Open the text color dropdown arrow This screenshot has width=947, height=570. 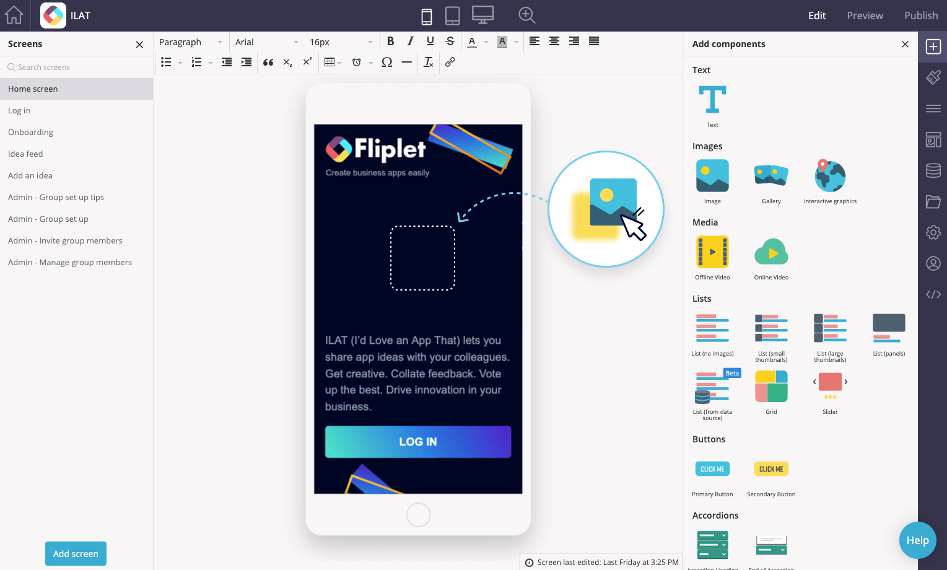pos(486,42)
